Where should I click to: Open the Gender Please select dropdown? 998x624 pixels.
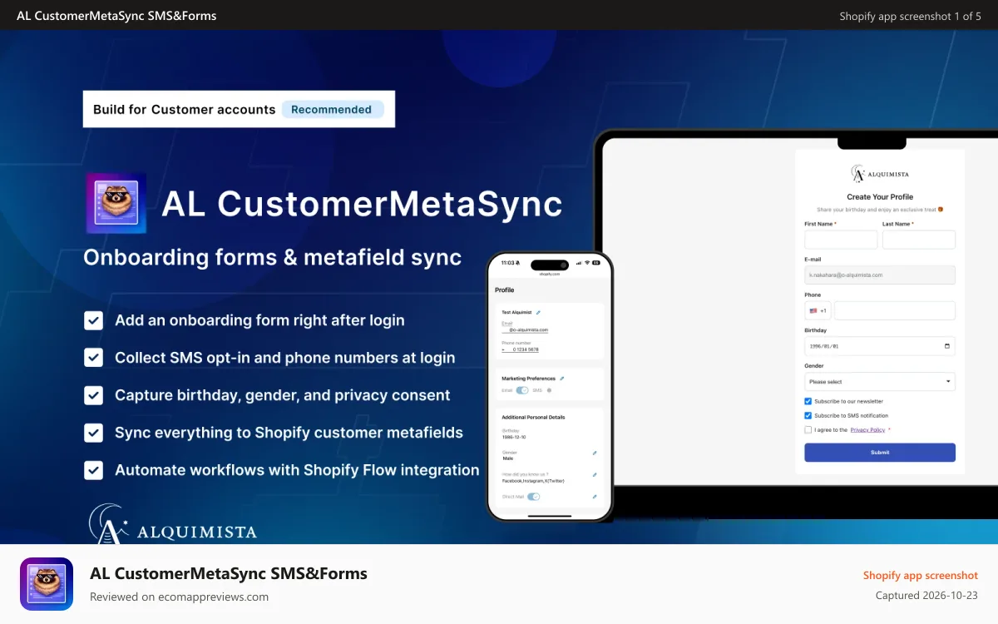[x=880, y=382]
